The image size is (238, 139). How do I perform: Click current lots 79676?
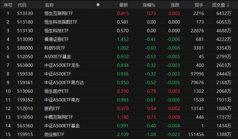coord(197,82)
